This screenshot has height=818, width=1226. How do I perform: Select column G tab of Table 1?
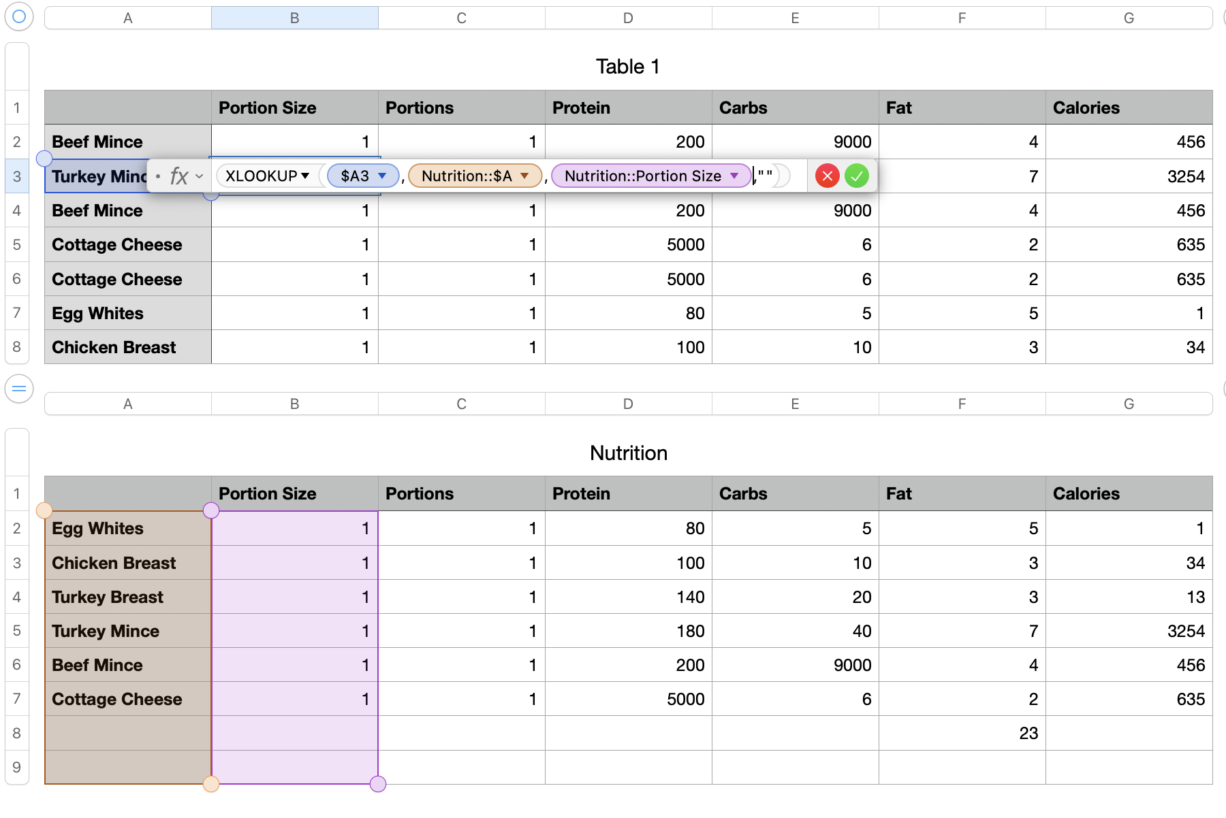point(1129,18)
